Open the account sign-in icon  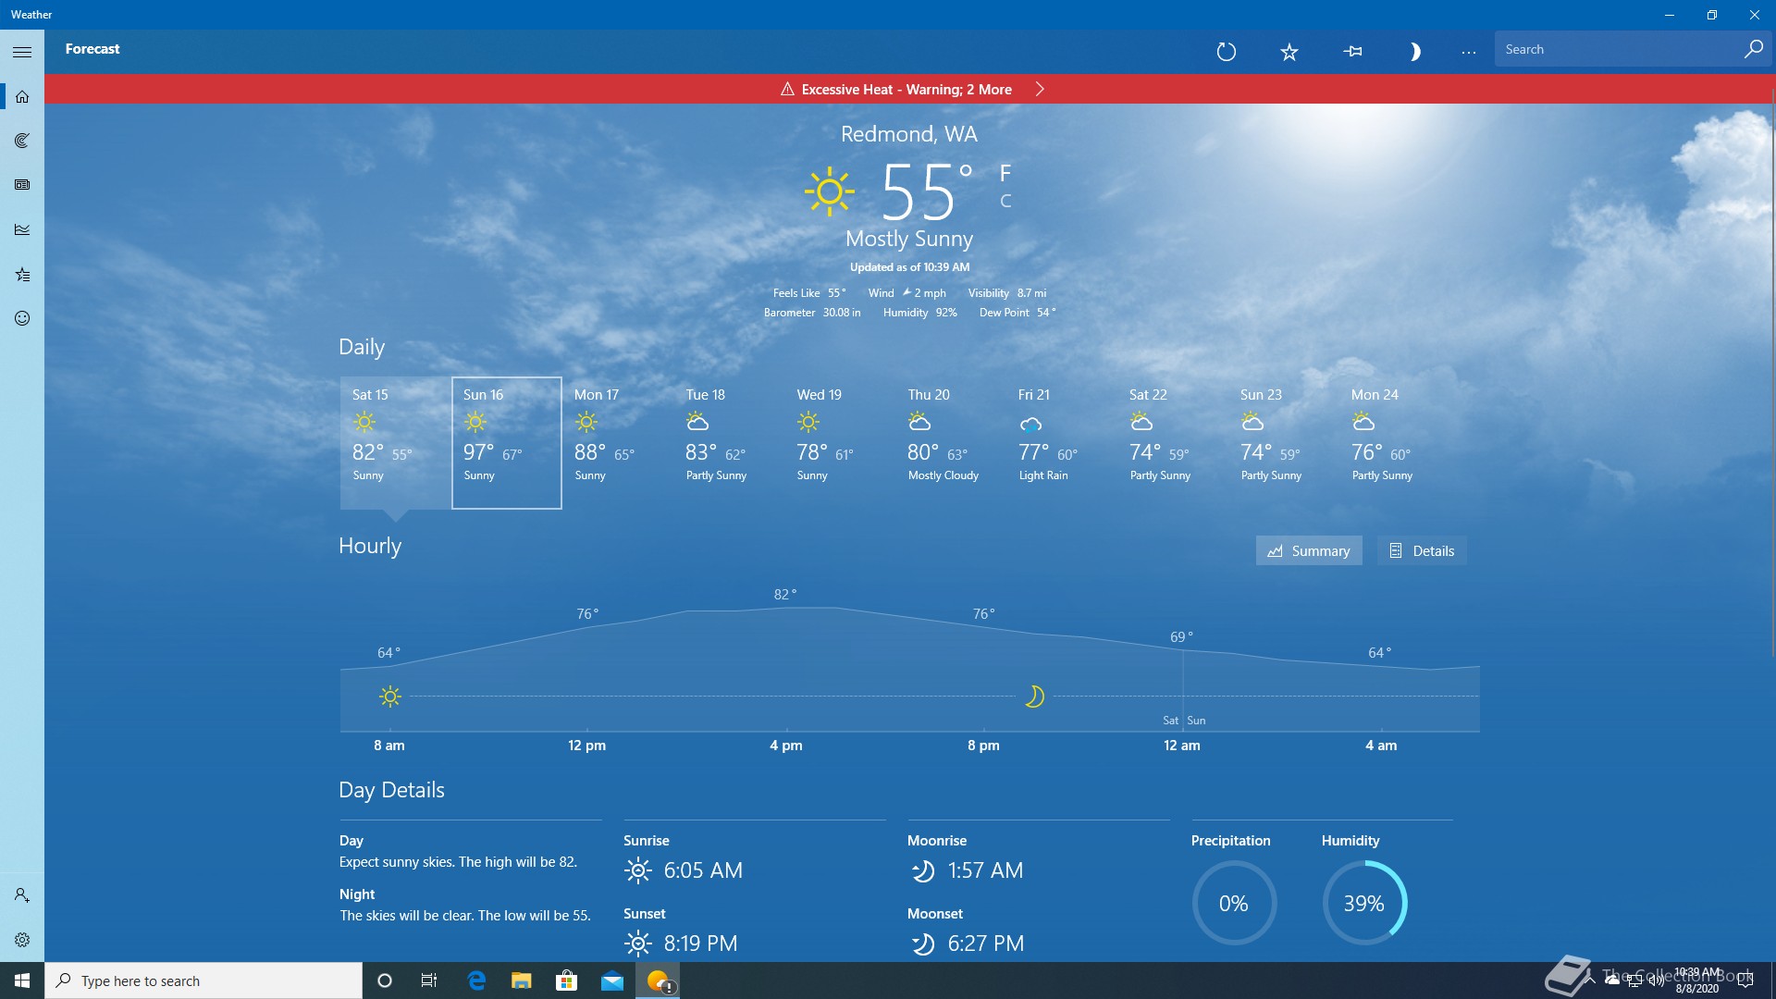click(22, 895)
